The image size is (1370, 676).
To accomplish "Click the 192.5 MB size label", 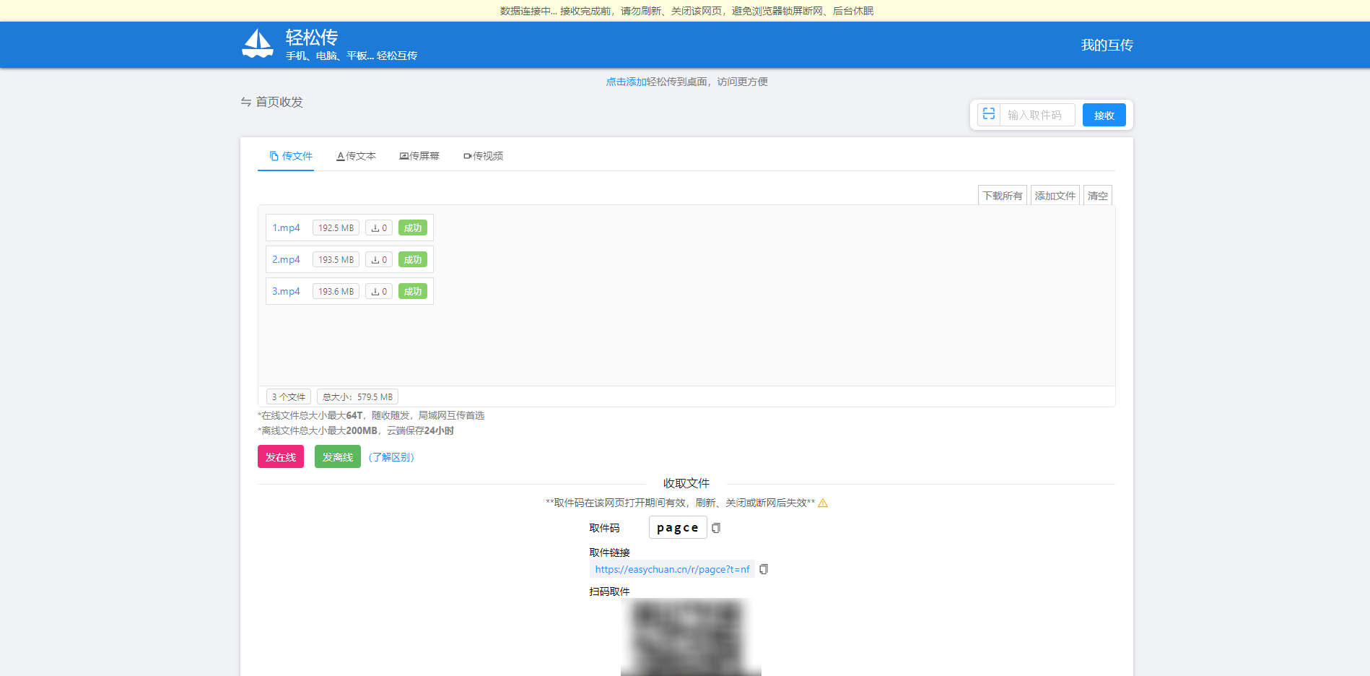I will coord(336,227).
